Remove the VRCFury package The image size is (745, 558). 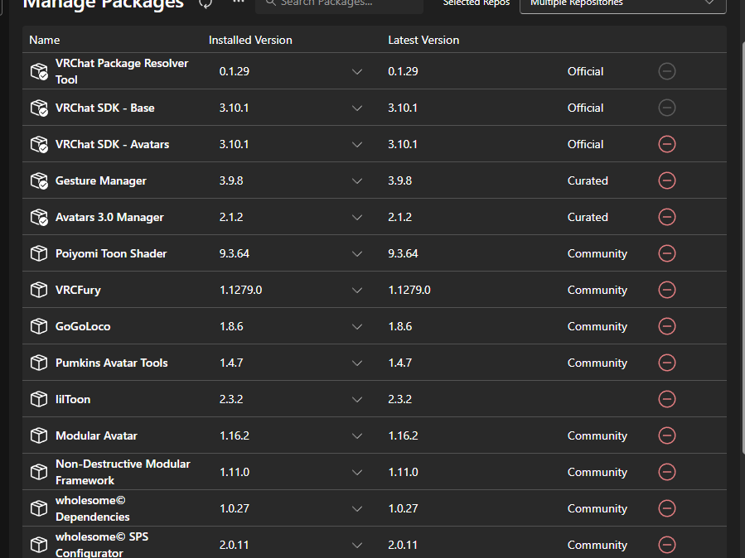[x=666, y=290]
